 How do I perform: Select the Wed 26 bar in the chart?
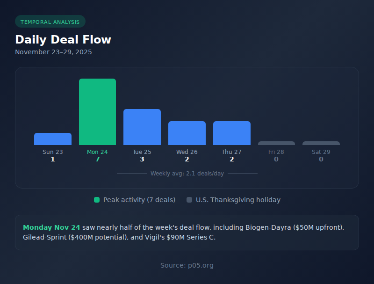(187, 133)
